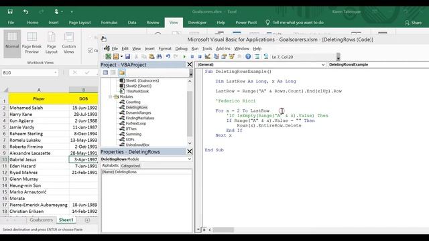Open Find with the binoculars icon
The width and height of the screenshot is (429, 241).
click(160, 56)
